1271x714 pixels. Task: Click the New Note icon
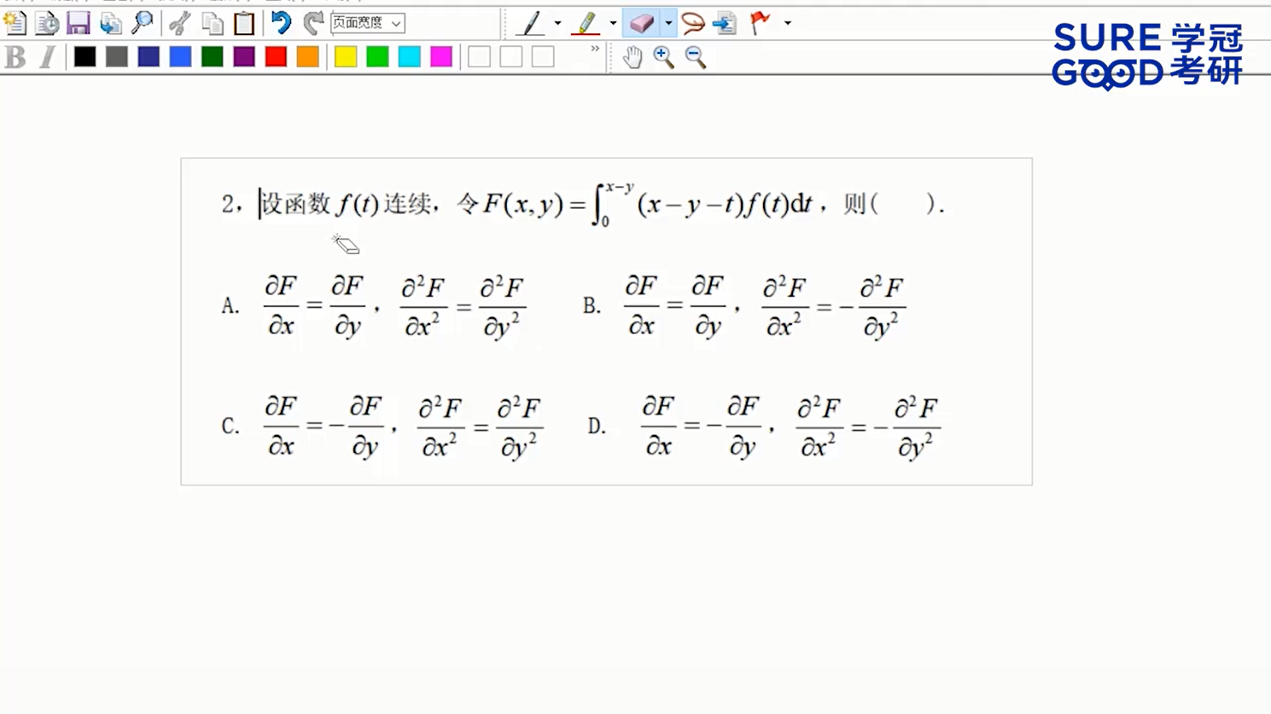click(15, 23)
